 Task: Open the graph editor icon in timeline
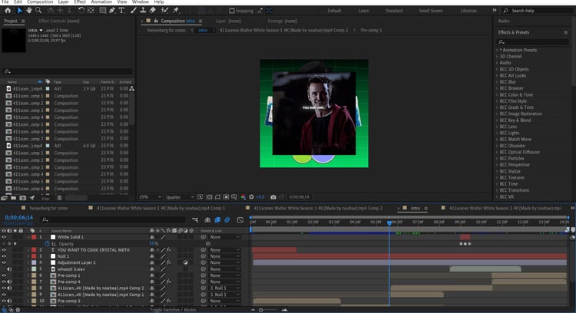(240, 220)
